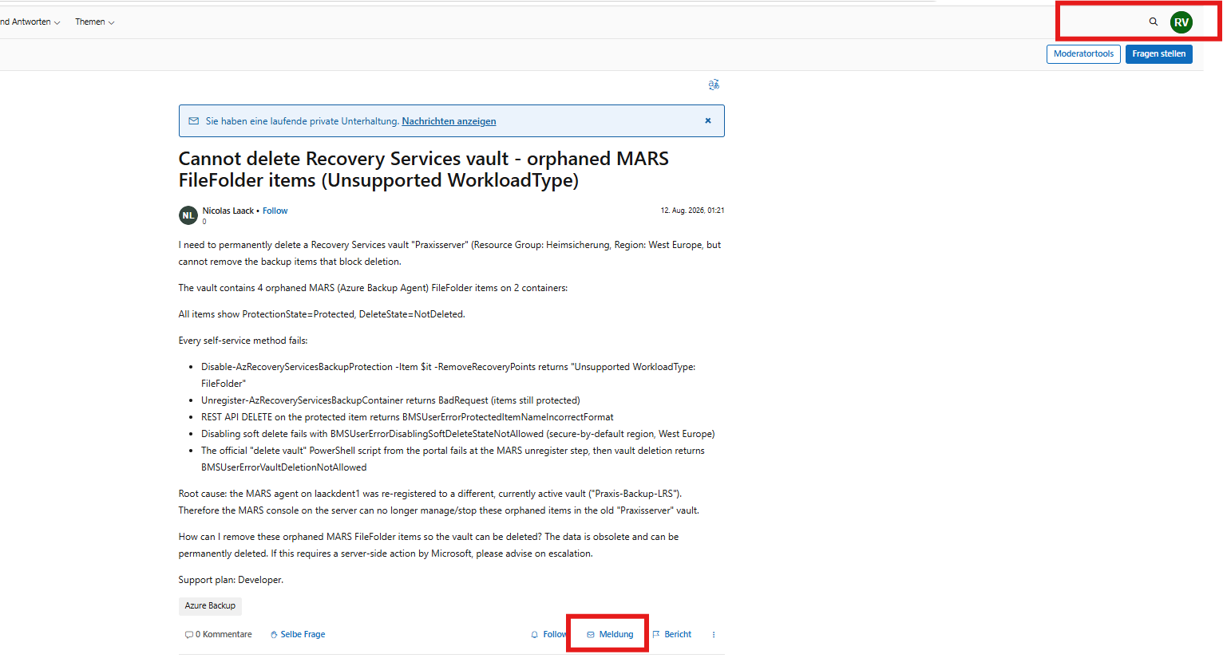This screenshot has width=1223, height=662.
Task: Click the Selbe Frage button
Action: tap(298, 635)
